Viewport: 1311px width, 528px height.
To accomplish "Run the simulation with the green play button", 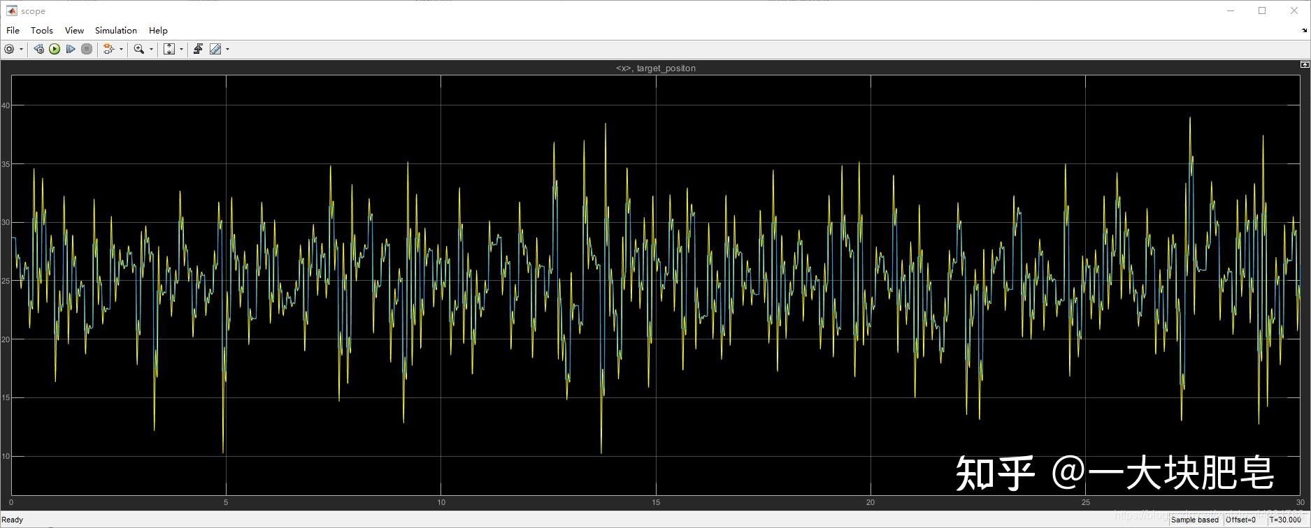I will pos(55,49).
